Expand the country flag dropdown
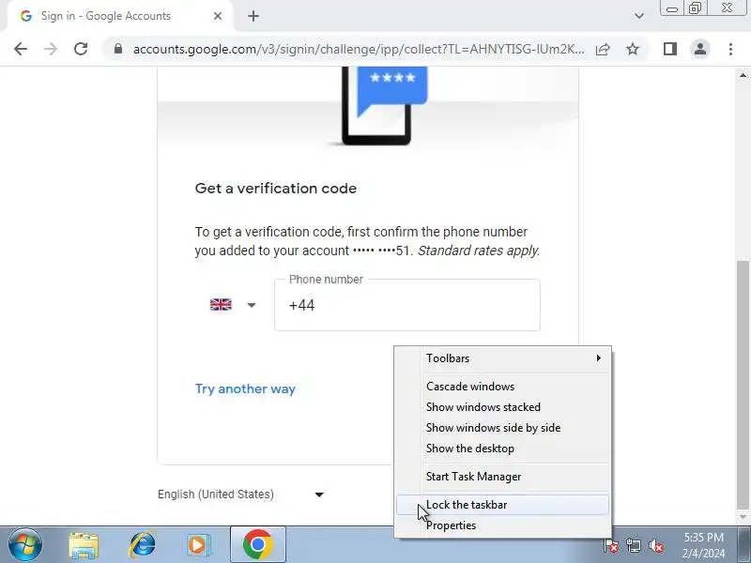 click(x=233, y=304)
